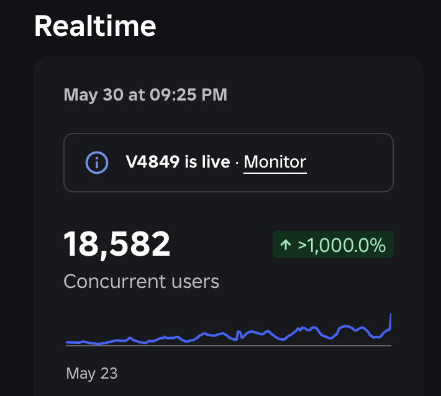
Task: Open the Monitor link
Action: point(275,162)
